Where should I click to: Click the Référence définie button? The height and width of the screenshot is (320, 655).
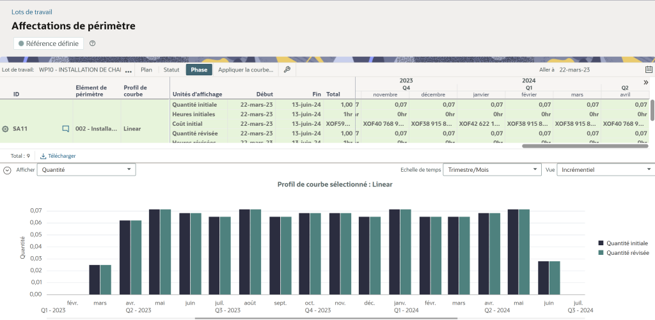(x=49, y=43)
